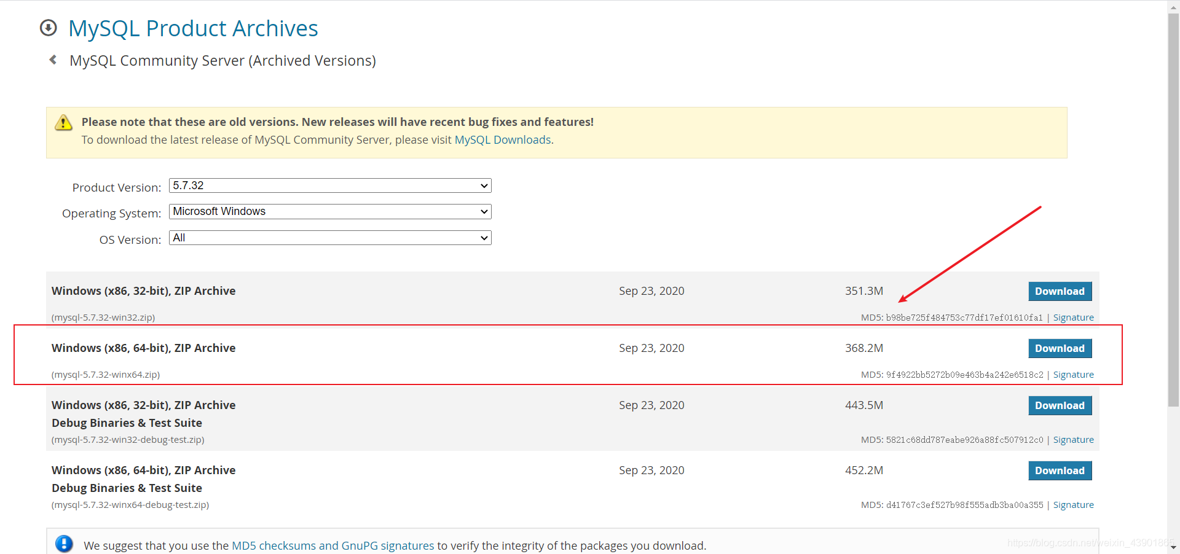Viewport: 1180px width, 554px height.
Task: Click the MD5 hash 9f4922bb5272b09e463b4a242e6518c2
Action: (x=964, y=375)
